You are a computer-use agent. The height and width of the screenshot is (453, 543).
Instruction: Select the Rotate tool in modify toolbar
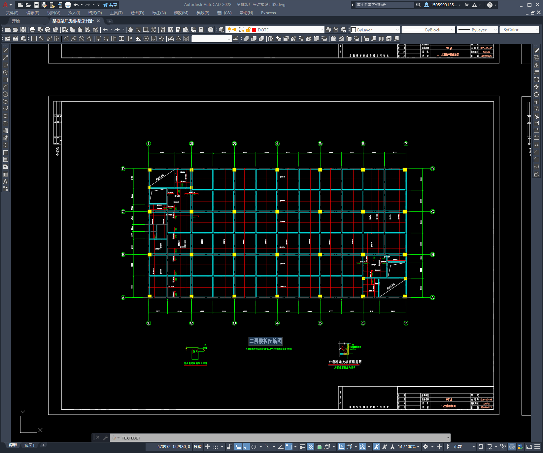536,94
